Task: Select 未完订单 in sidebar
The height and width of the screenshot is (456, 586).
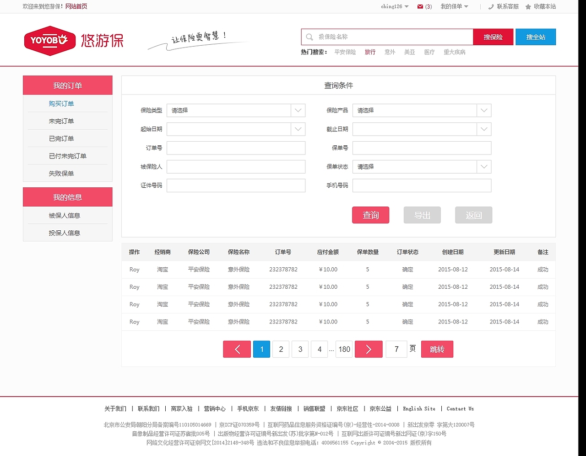Action: 61,121
